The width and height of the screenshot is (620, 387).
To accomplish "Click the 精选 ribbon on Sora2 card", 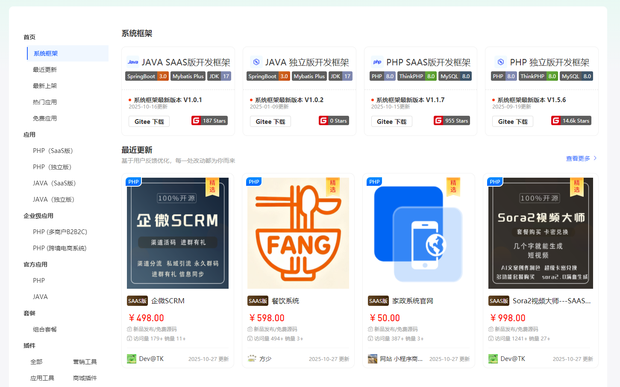I will point(577,187).
